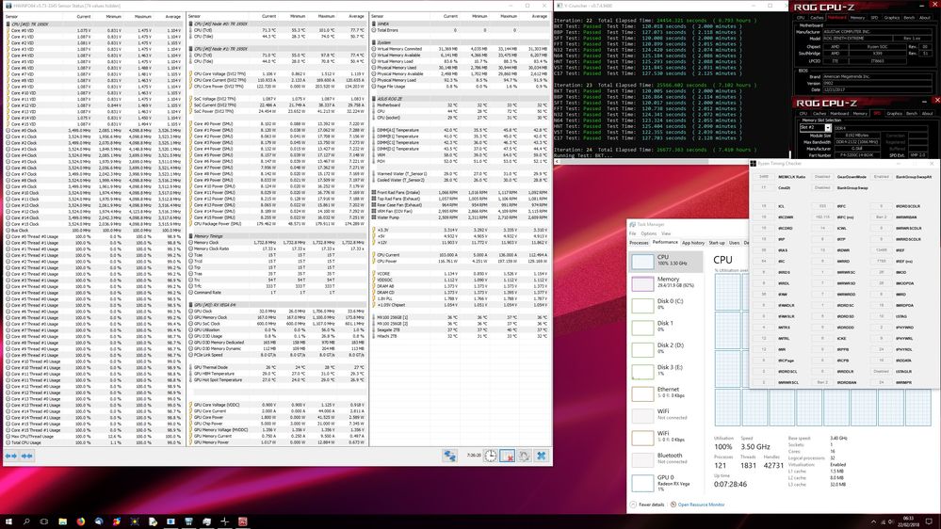
Task: Click the CPU graph thumbnail in sidebar
Action: coord(642,262)
